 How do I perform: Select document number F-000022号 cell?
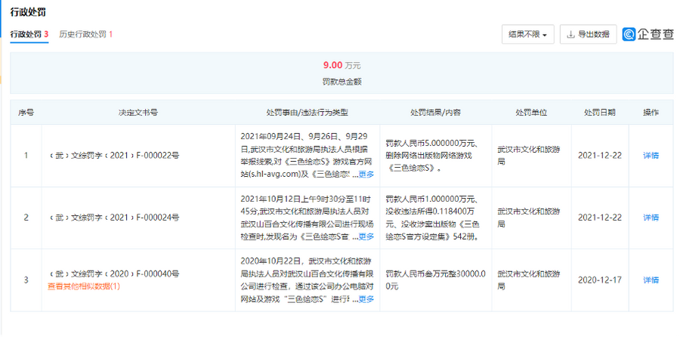113,155
